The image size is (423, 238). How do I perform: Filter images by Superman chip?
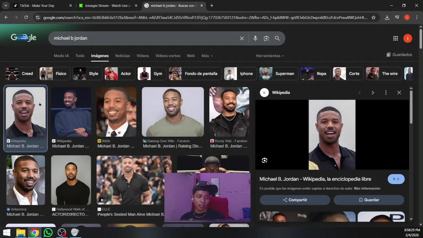[279, 74]
